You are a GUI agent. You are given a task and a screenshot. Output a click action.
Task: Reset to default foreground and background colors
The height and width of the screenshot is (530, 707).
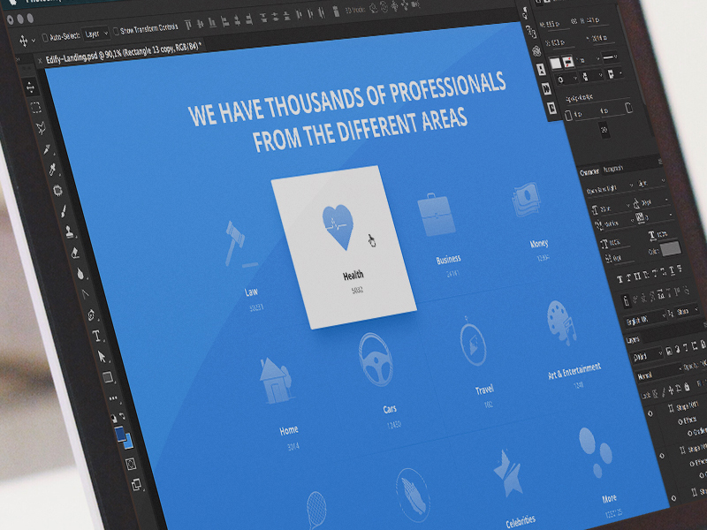coord(114,418)
